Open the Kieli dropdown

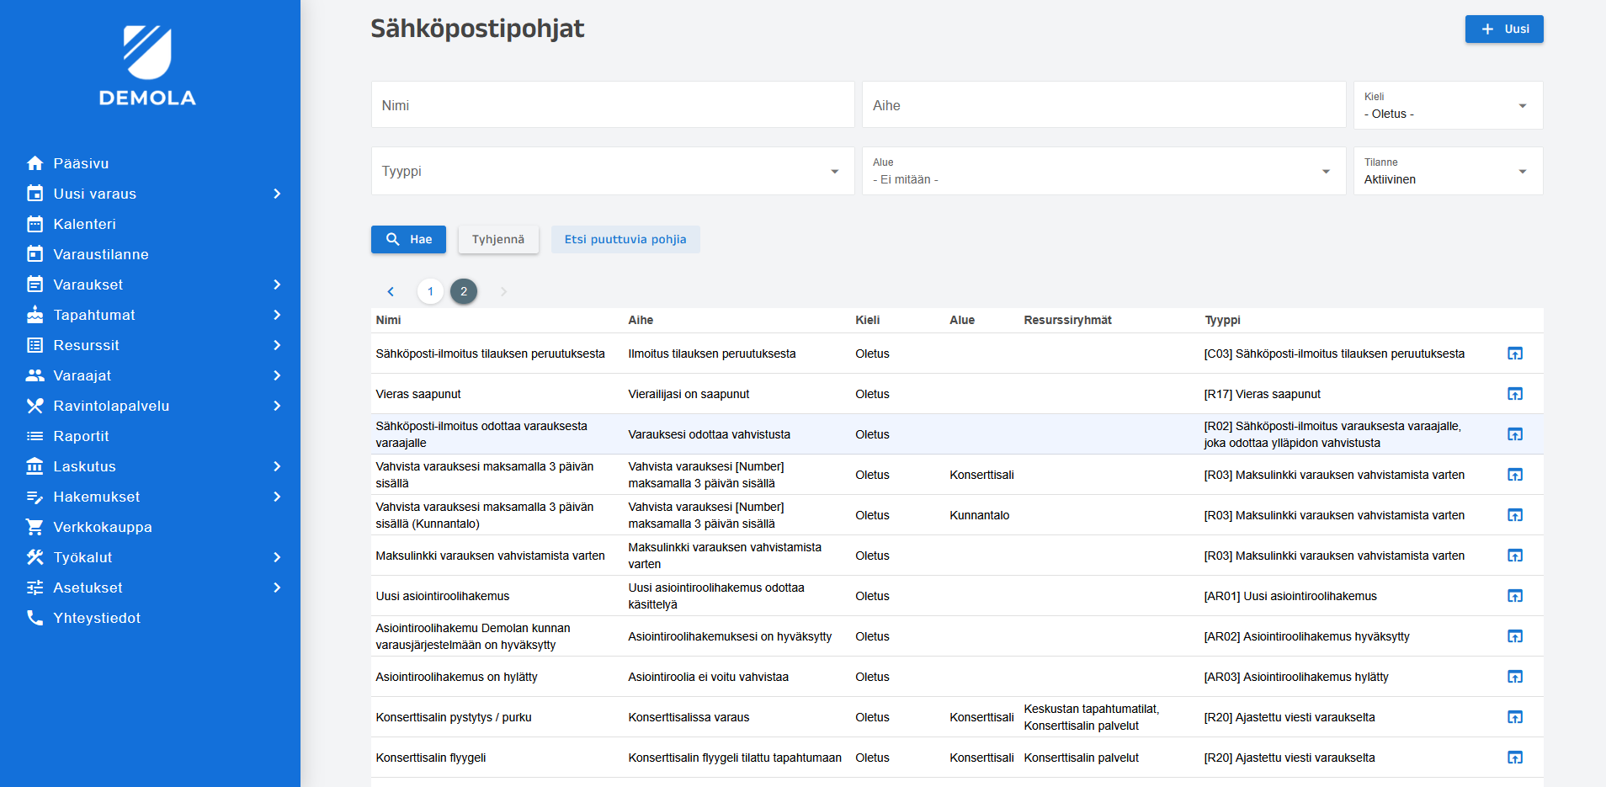pos(1448,105)
